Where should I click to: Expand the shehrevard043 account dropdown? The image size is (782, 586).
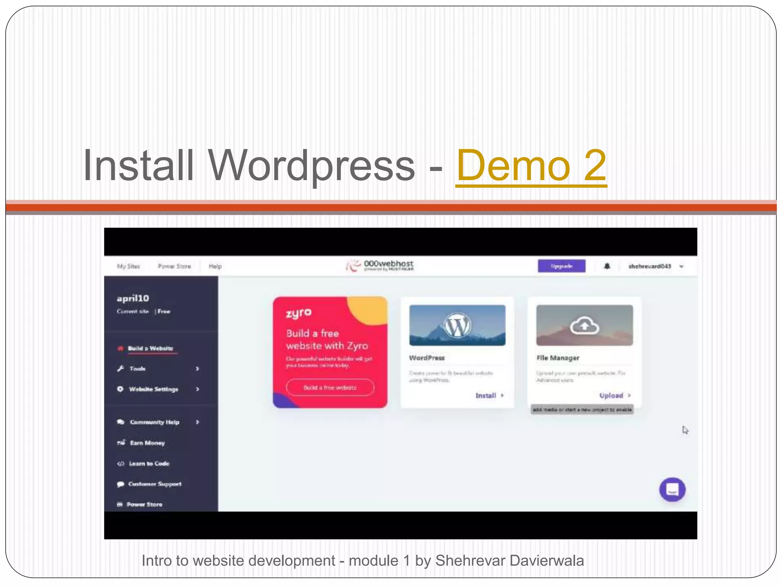click(x=656, y=266)
